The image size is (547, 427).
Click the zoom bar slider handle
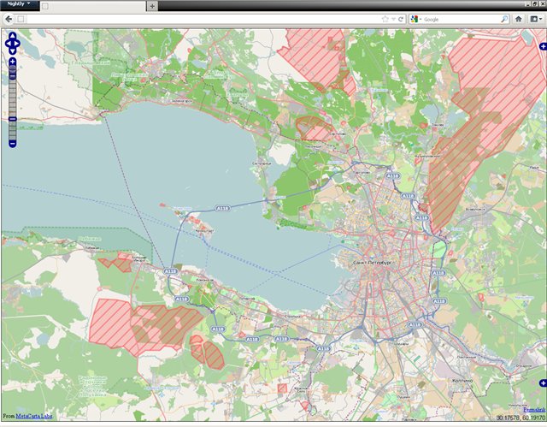click(12, 119)
